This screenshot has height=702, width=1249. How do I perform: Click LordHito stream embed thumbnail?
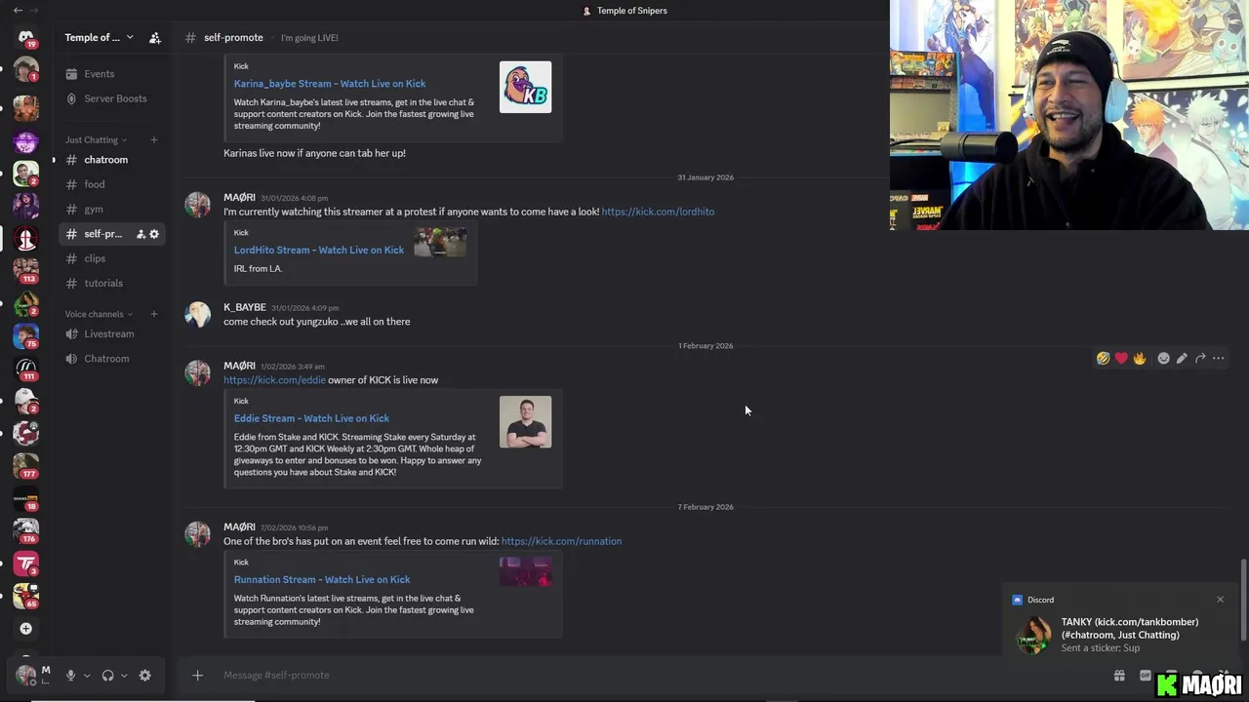(440, 242)
